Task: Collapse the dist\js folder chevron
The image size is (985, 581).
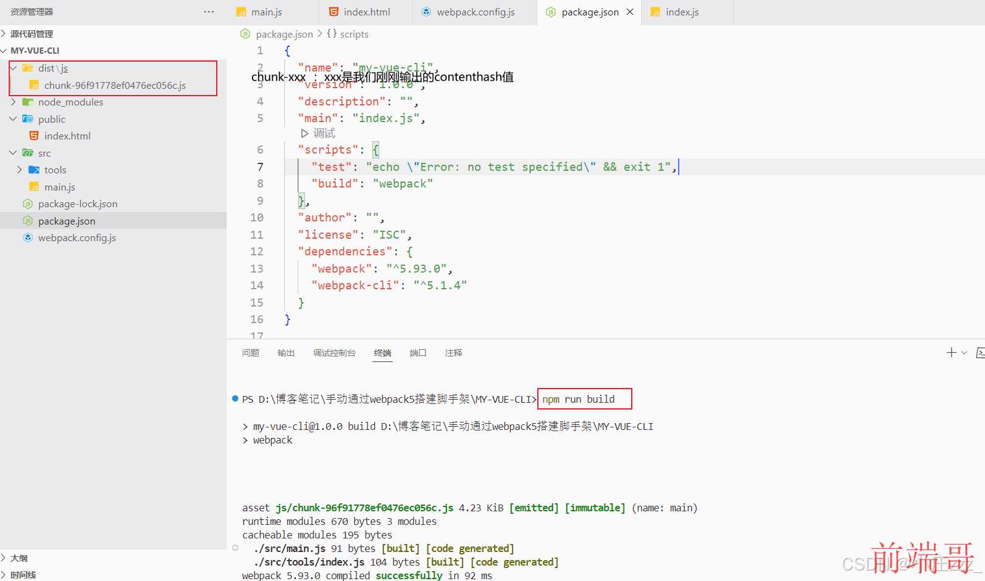Action: click(x=14, y=68)
